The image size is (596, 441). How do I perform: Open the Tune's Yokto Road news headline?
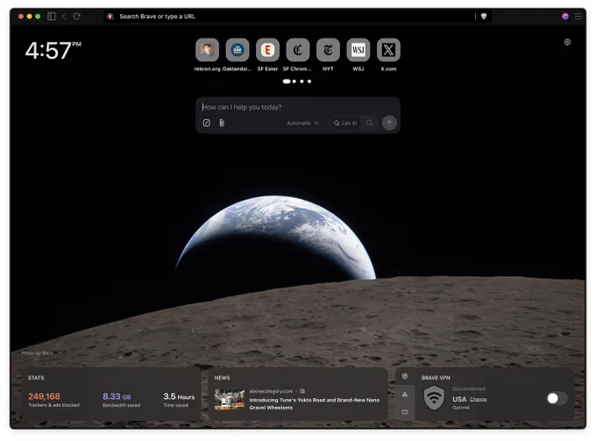(315, 404)
